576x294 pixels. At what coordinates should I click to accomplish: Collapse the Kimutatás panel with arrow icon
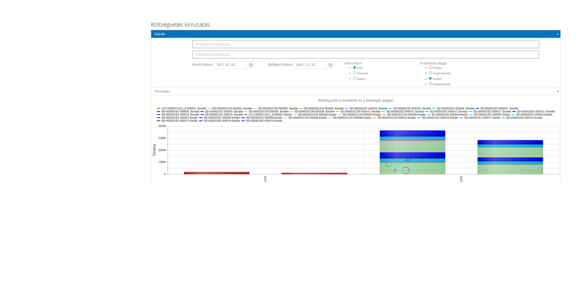558,91
